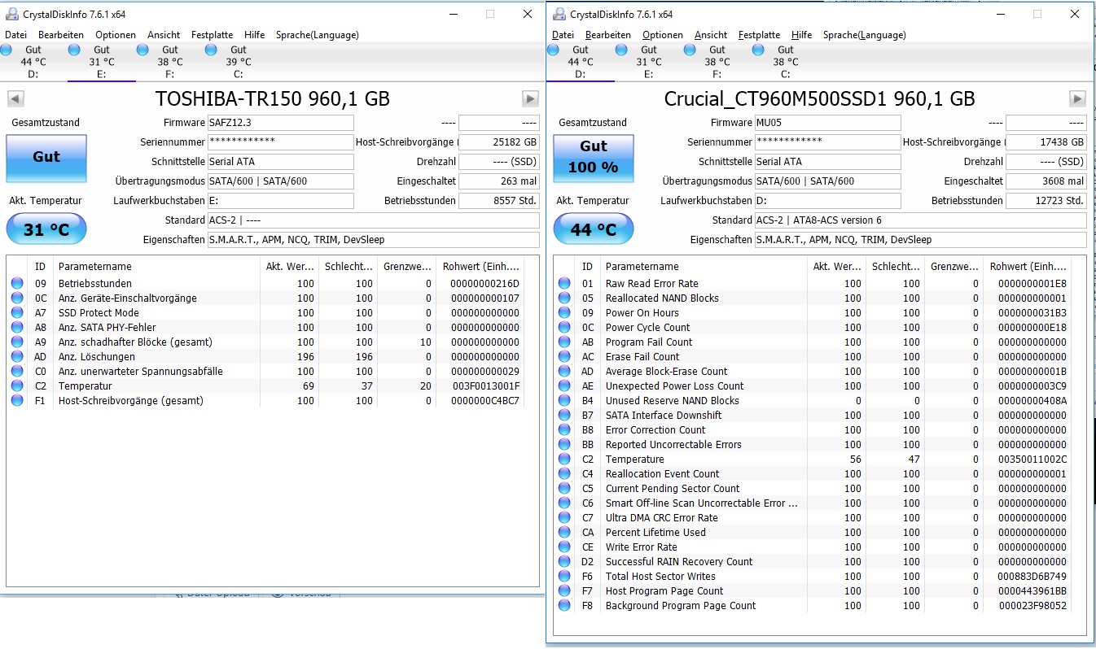Image resolution: width=1096 pixels, height=649 pixels.
Task: Click status icon for Background Program Page Count
Action: pos(564,606)
